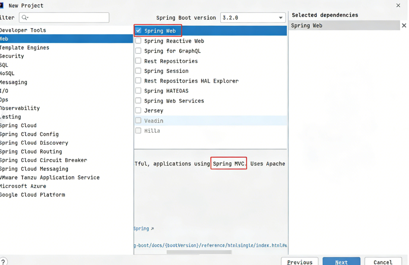Open the Messaging category
The height and width of the screenshot is (265, 409).
pos(66,82)
